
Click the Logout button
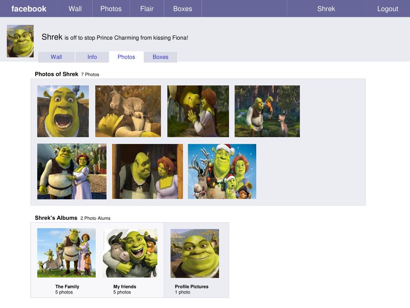(388, 9)
